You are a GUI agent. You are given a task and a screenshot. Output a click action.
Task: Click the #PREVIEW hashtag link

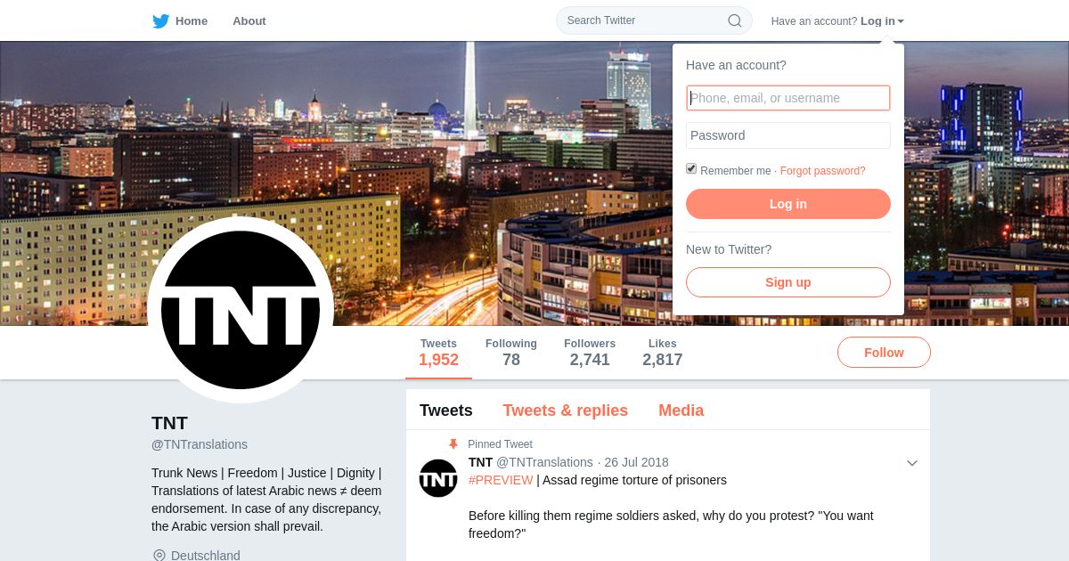(x=501, y=480)
